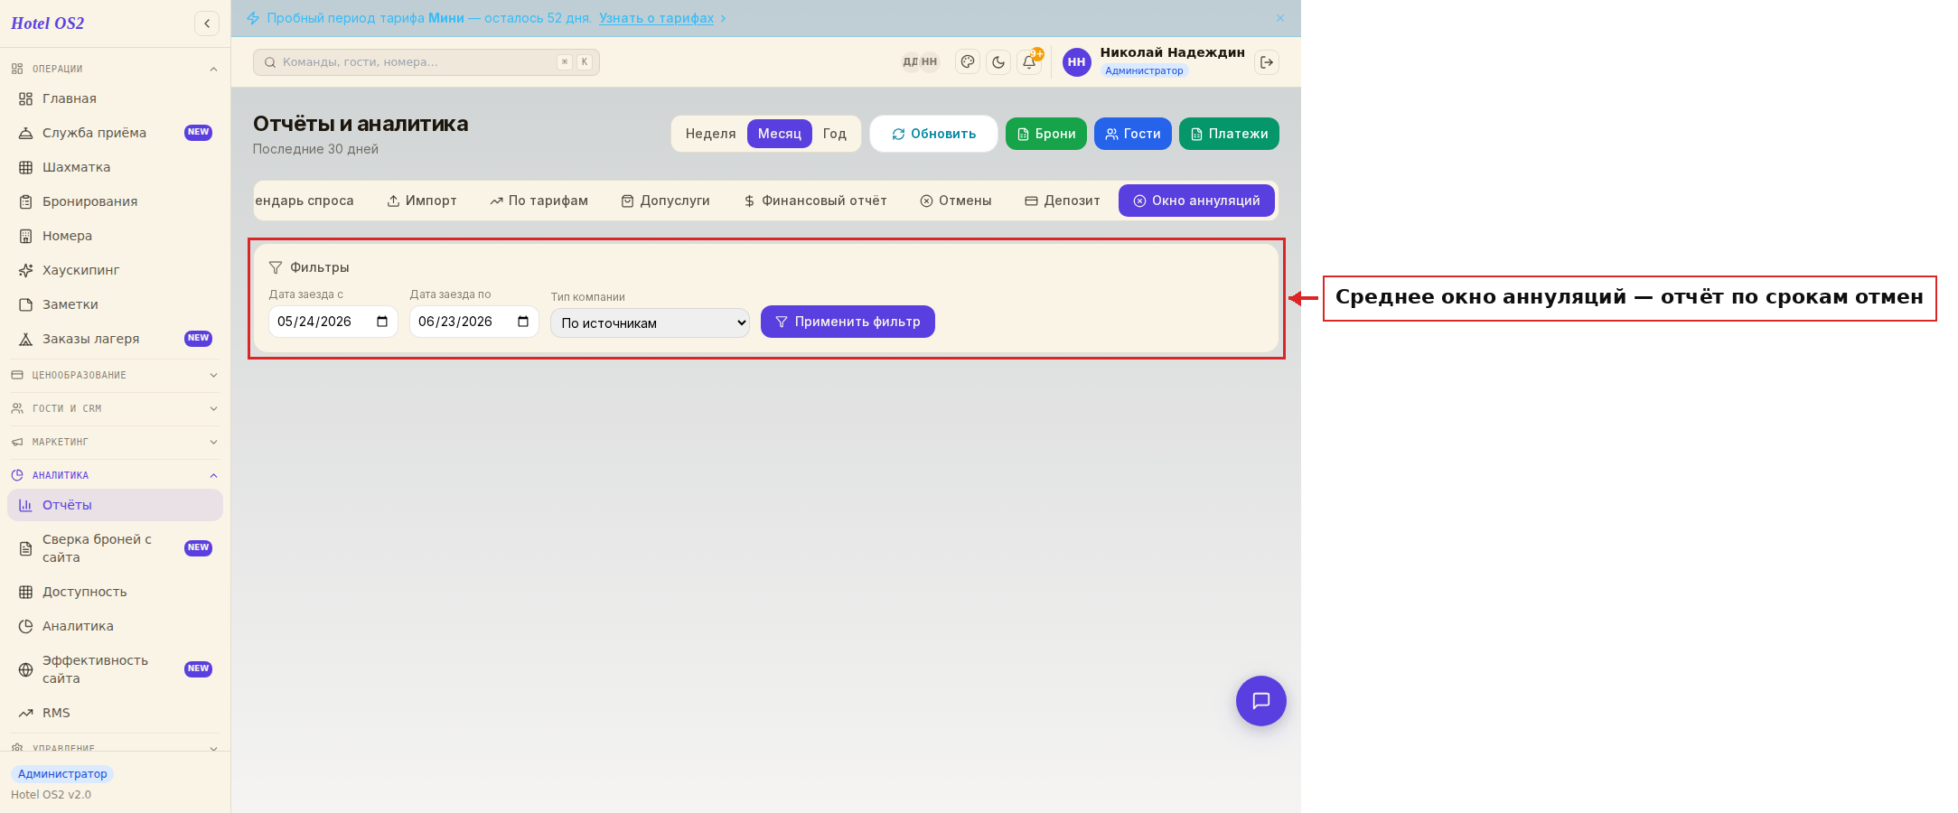Switch to the Финансовый отчёт tab
The height and width of the screenshot is (813, 1958).
pos(815,201)
